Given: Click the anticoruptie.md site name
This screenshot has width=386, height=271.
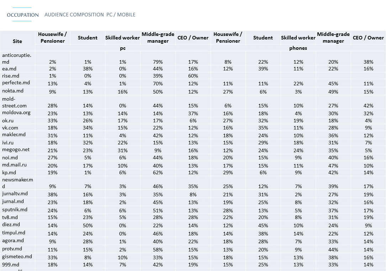Looking at the screenshot, I should pyautogui.click(x=16, y=58).
